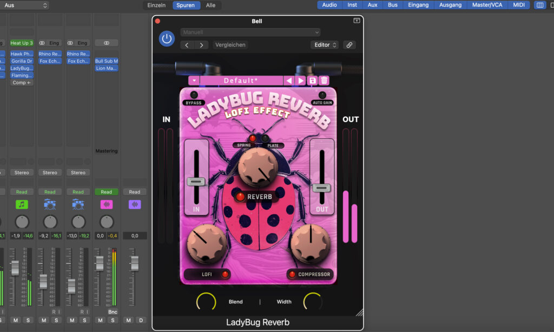554x332 pixels.
Task: Open the Bull Sub M plugin slot
Action: [107, 61]
